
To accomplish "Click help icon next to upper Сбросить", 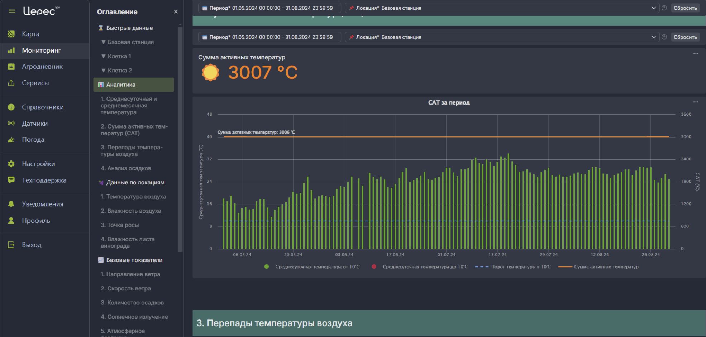I will pos(664,8).
